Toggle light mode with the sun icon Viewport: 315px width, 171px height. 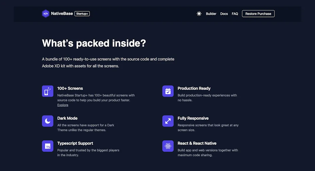(199, 14)
